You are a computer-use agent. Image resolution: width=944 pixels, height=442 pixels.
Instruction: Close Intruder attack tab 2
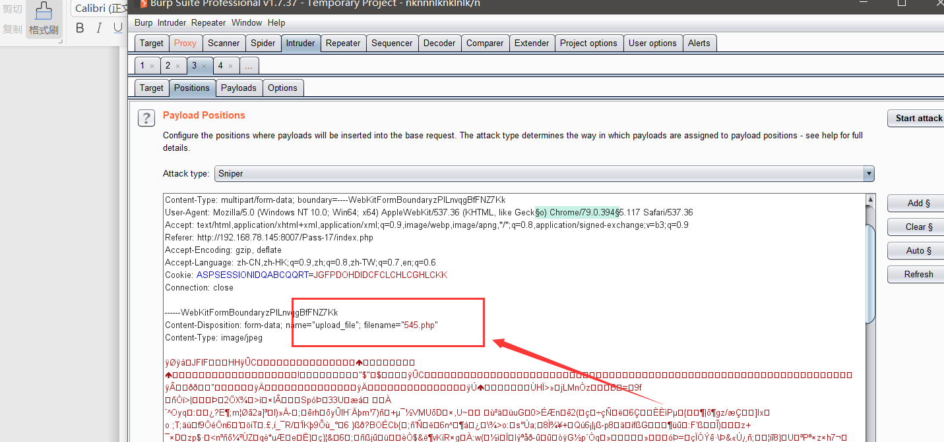click(177, 66)
